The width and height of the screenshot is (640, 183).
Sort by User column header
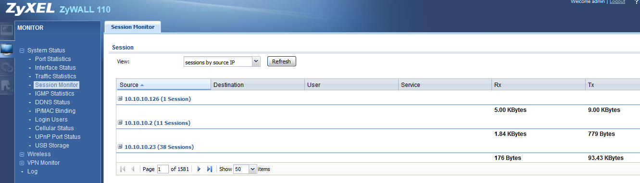click(352, 85)
